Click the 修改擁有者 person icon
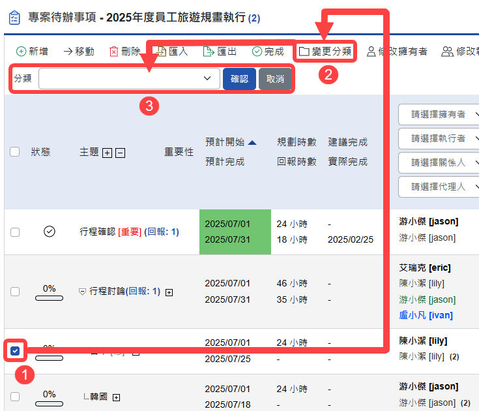479x411 pixels. click(x=371, y=52)
